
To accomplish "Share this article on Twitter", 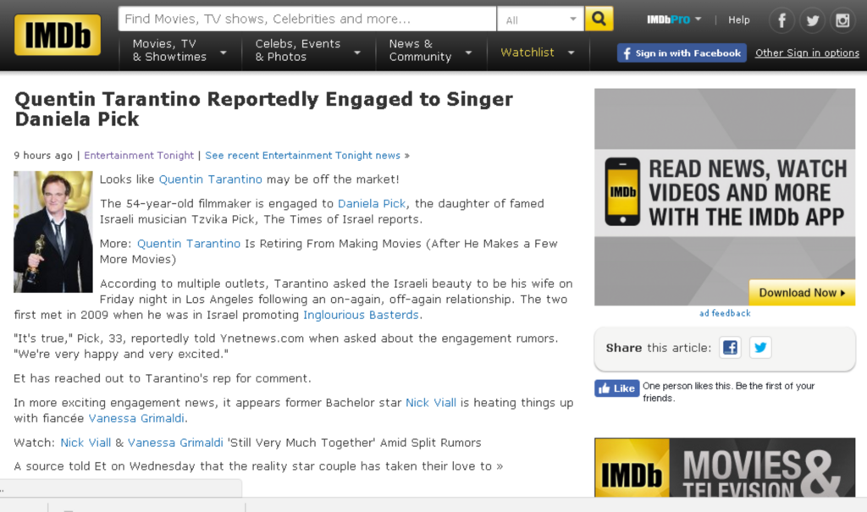I will tap(760, 347).
